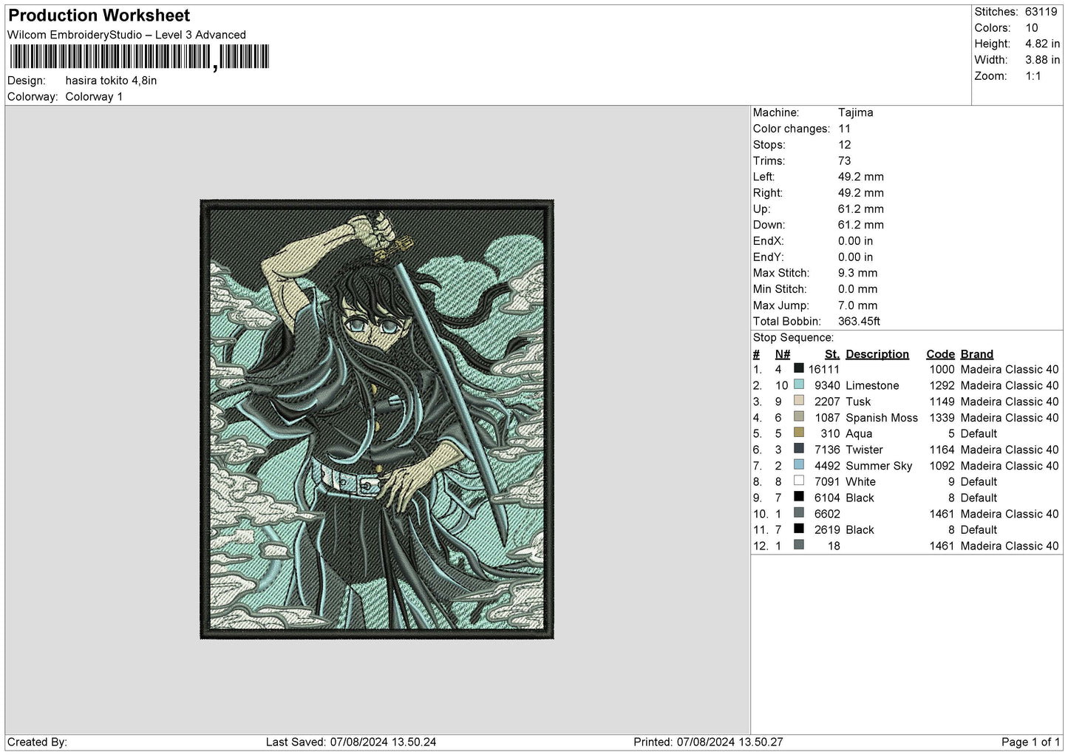Click the Spanish Moss color swatch
The width and height of the screenshot is (1068, 755).
pos(799,416)
